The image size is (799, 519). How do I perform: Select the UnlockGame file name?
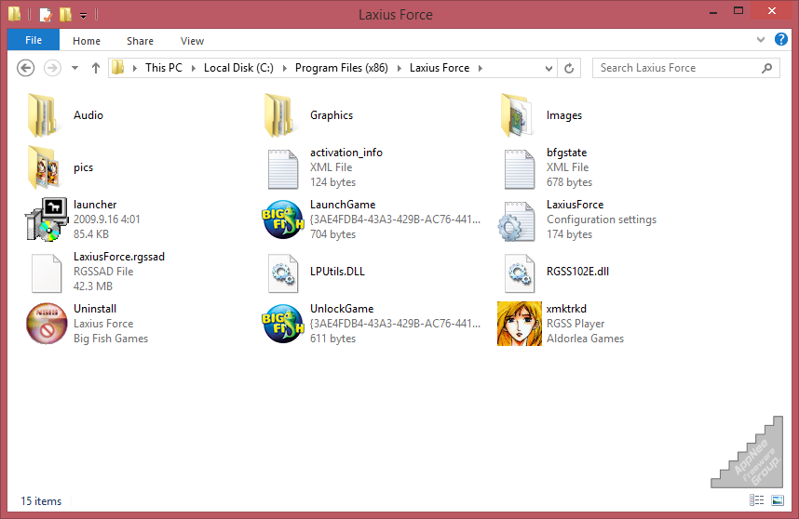[x=342, y=309]
